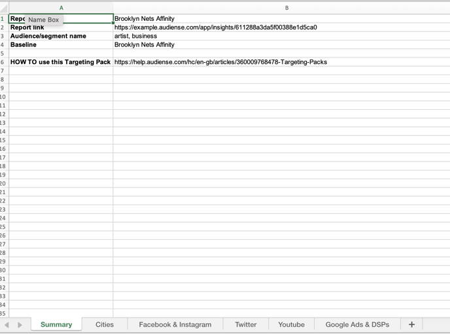Screen dimensions: 450x334
Task: Switch to the Summary sheet tab
Action: 56,325
